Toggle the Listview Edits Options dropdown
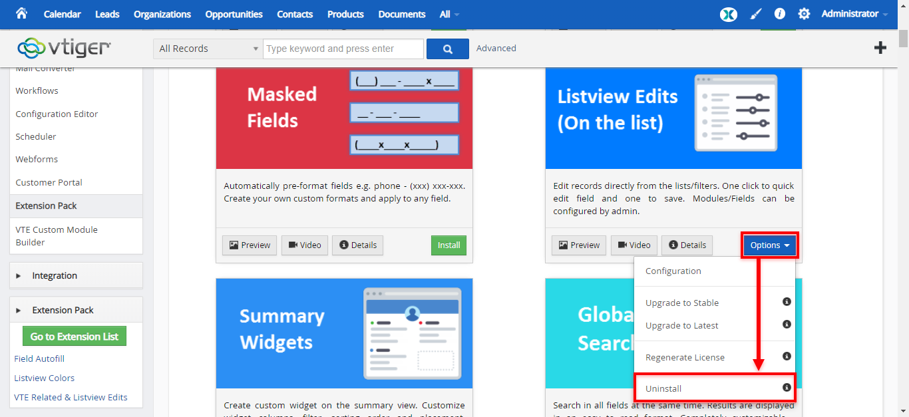The image size is (909, 417). pos(770,245)
